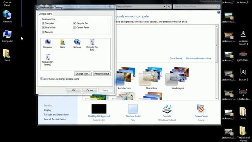Select the Recycle Bin (full) preview icon
The image size is (252, 142).
(x=92, y=45)
